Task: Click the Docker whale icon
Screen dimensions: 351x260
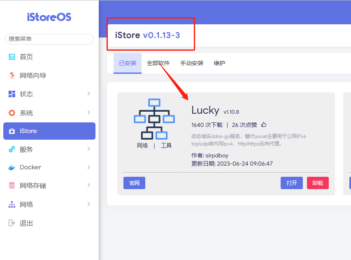Action: pos(12,167)
